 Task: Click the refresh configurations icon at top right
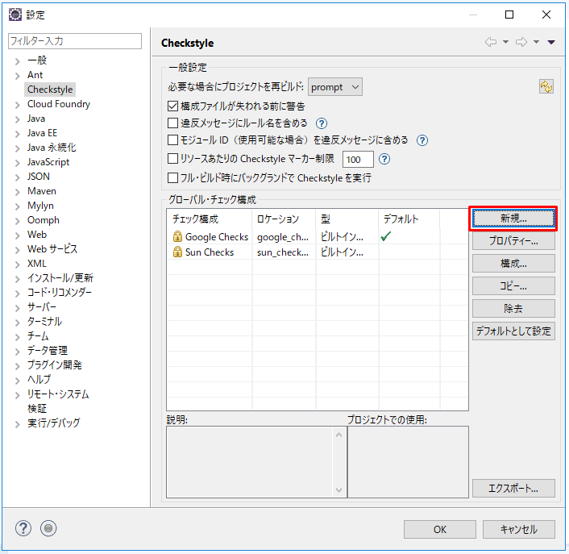point(546,87)
